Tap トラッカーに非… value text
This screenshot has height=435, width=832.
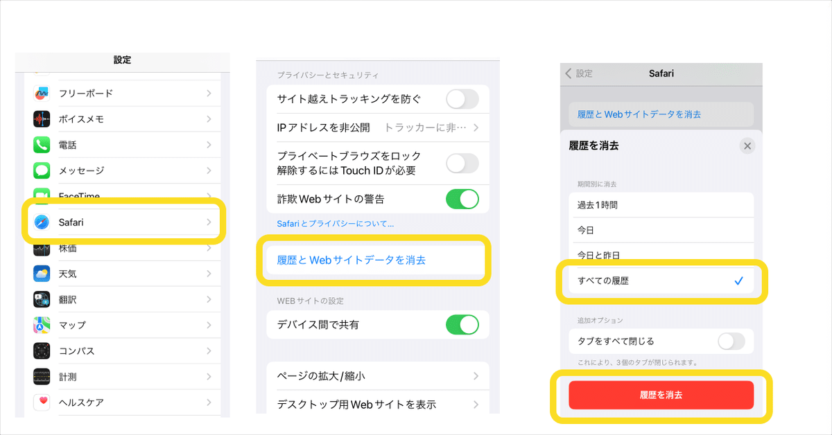click(426, 127)
